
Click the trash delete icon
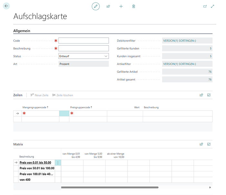click(x=134, y=6)
